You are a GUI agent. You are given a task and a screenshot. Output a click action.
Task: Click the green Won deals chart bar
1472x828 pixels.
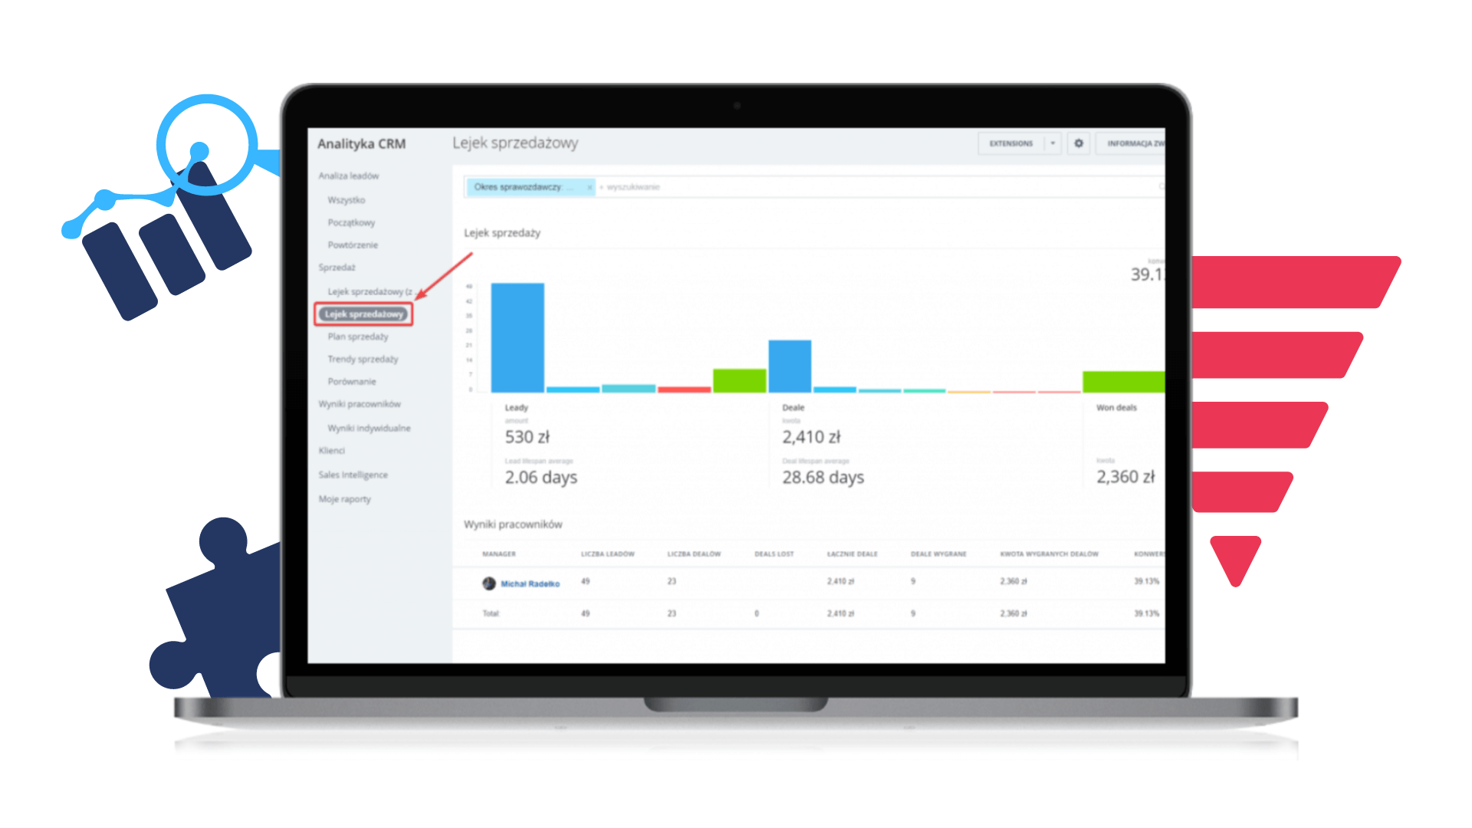coord(1122,382)
